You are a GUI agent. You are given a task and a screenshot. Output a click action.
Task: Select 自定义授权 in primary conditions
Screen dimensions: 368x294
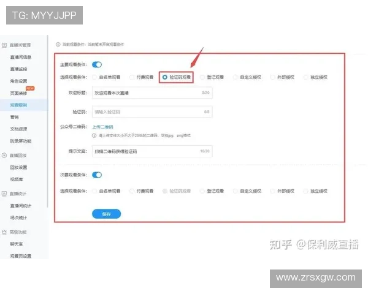point(247,77)
